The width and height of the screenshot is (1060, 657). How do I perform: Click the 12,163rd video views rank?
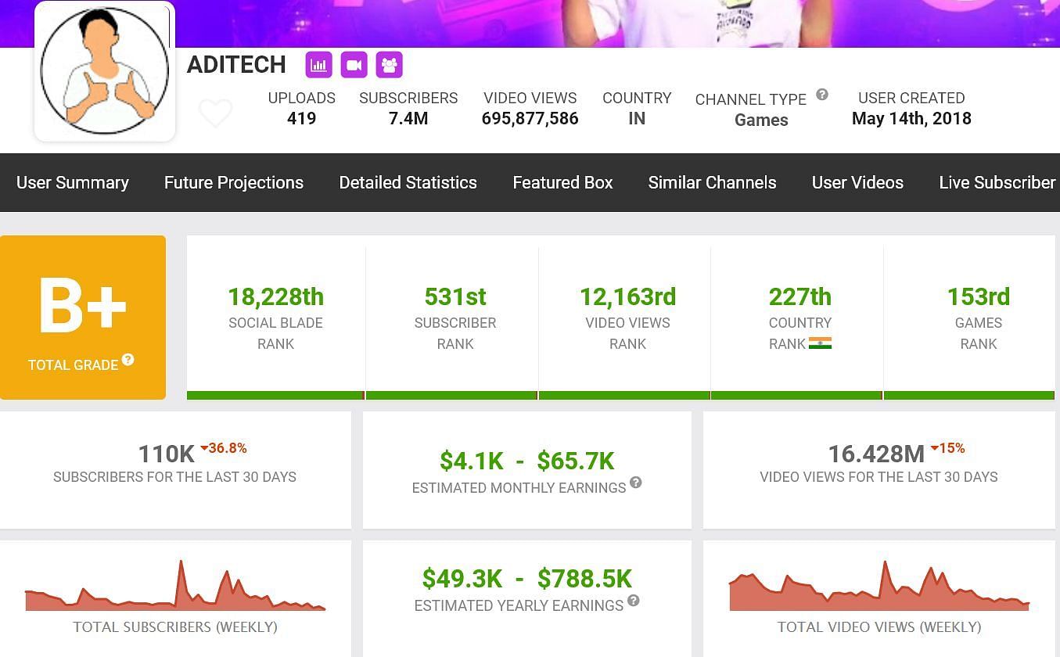[627, 297]
